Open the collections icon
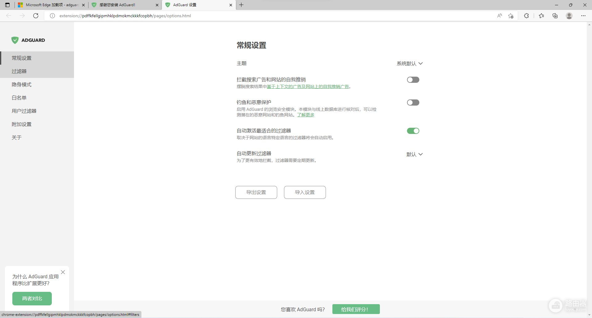The width and height of the screenshot is (592, 318). (x=555, y=16)
